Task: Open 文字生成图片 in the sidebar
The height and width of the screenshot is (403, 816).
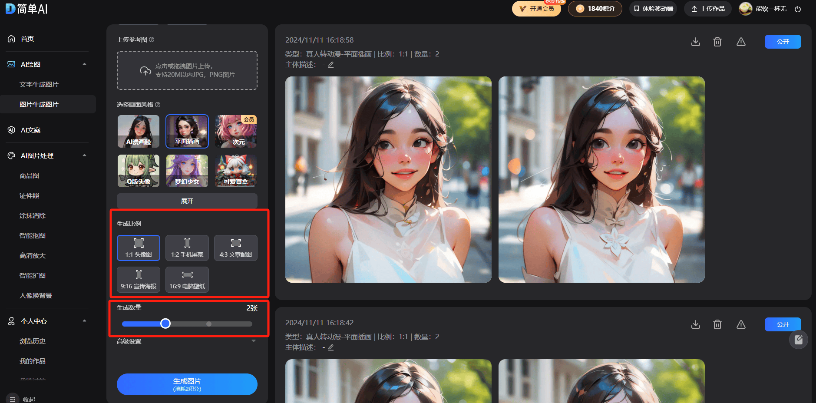Action: coord(39,85)
